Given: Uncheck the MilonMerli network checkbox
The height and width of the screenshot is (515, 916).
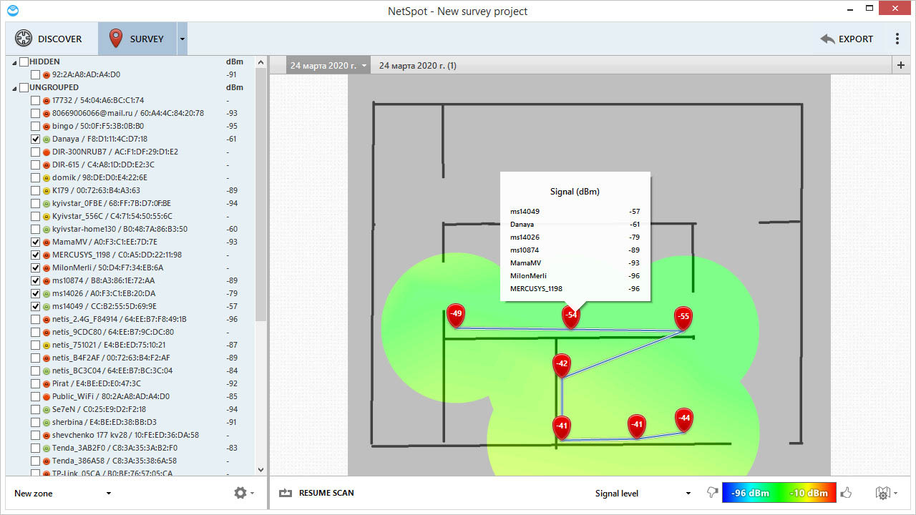Looking at the screenshot, I should tap(36, 268).
